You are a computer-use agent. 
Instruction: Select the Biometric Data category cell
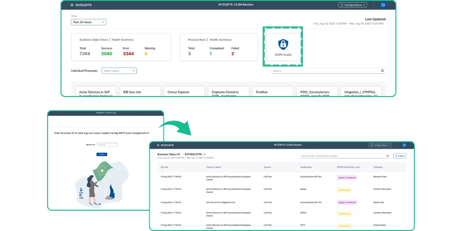(379, 177)
